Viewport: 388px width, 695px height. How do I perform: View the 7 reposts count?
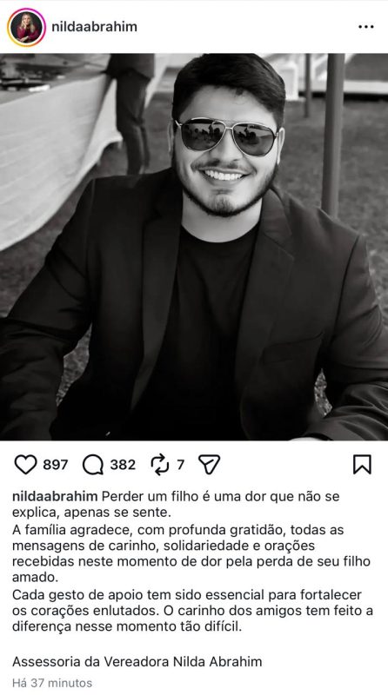pyautogui.click(x=180, y=465)
